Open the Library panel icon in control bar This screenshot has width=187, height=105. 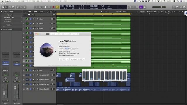(x=3, y=7)
